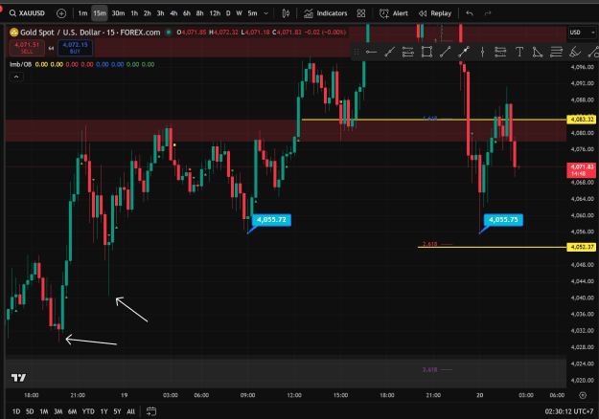Select the Text annotation tool

coord(519,52)
